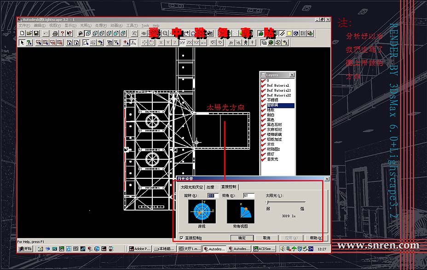Screen dimensions: 427x270
Task: Open the 工具(T) menu
Action: (132, 25)
